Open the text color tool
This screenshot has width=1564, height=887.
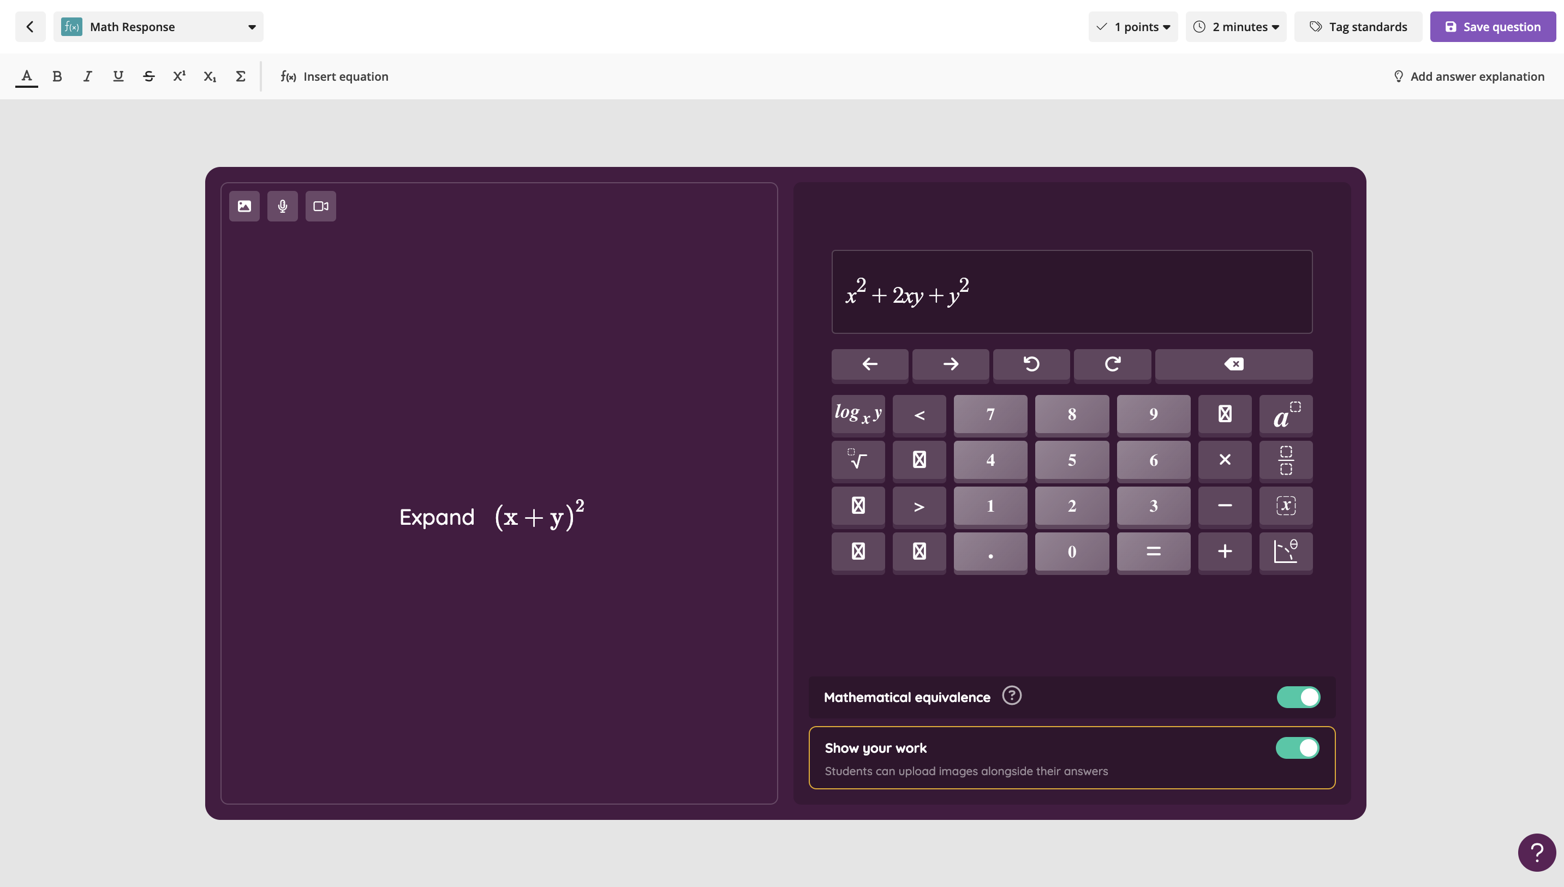[26, 76]
